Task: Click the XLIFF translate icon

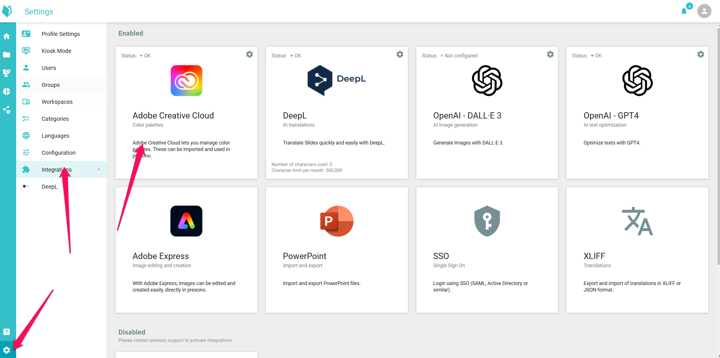Action: click(x=638, y=221)
